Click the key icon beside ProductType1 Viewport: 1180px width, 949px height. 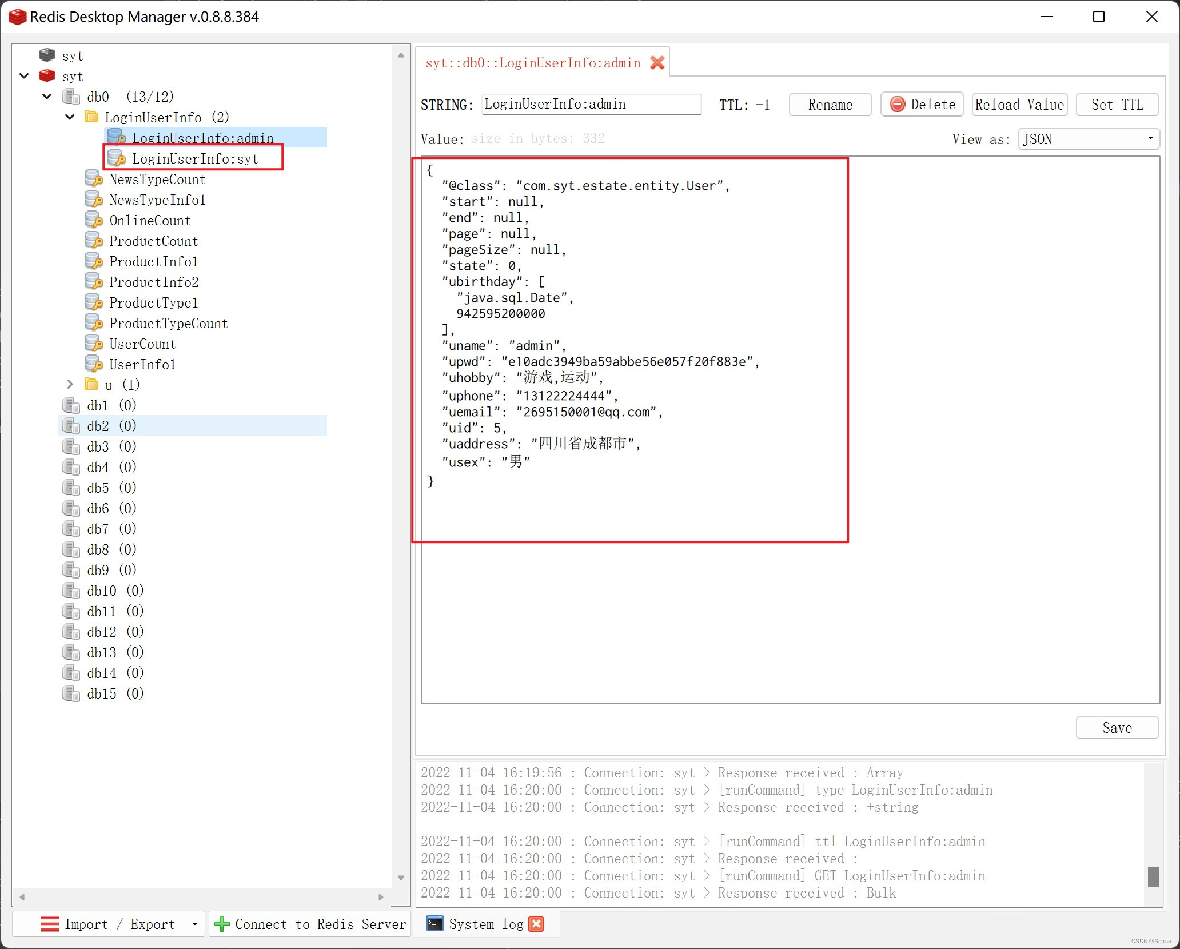(x=94, y=302)
